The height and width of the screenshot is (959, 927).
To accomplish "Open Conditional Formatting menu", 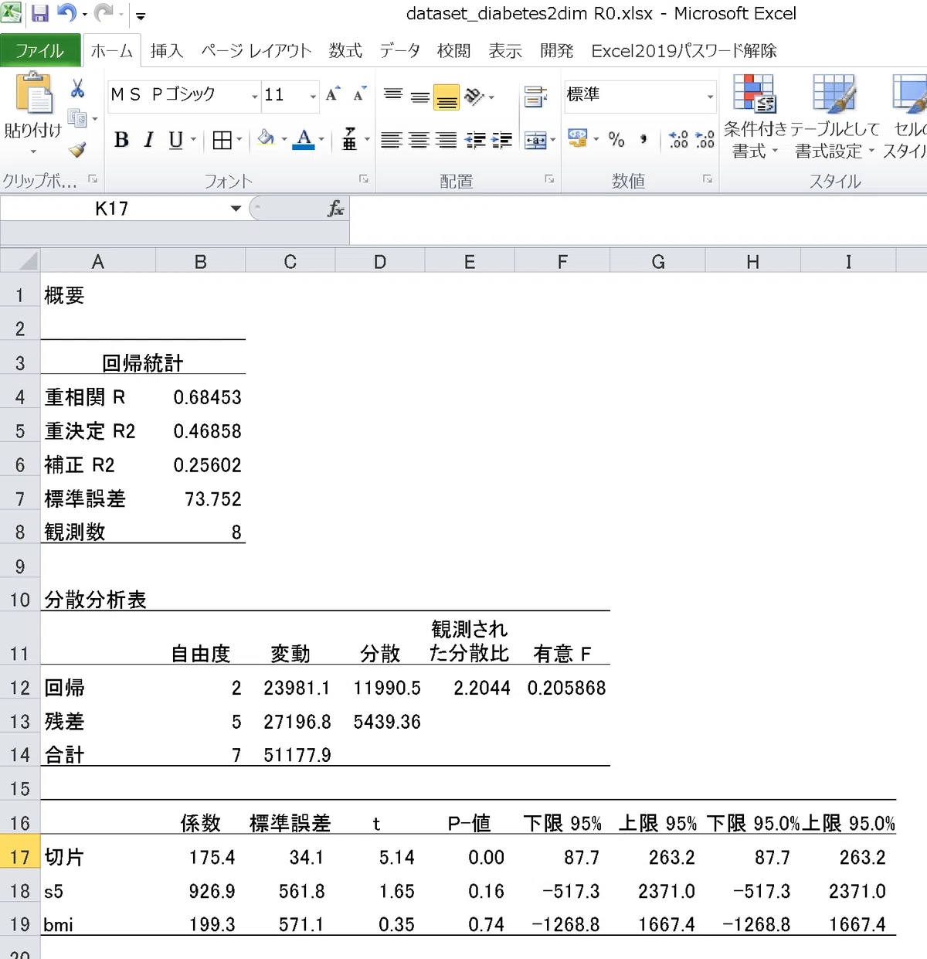I will click(754, 117).
